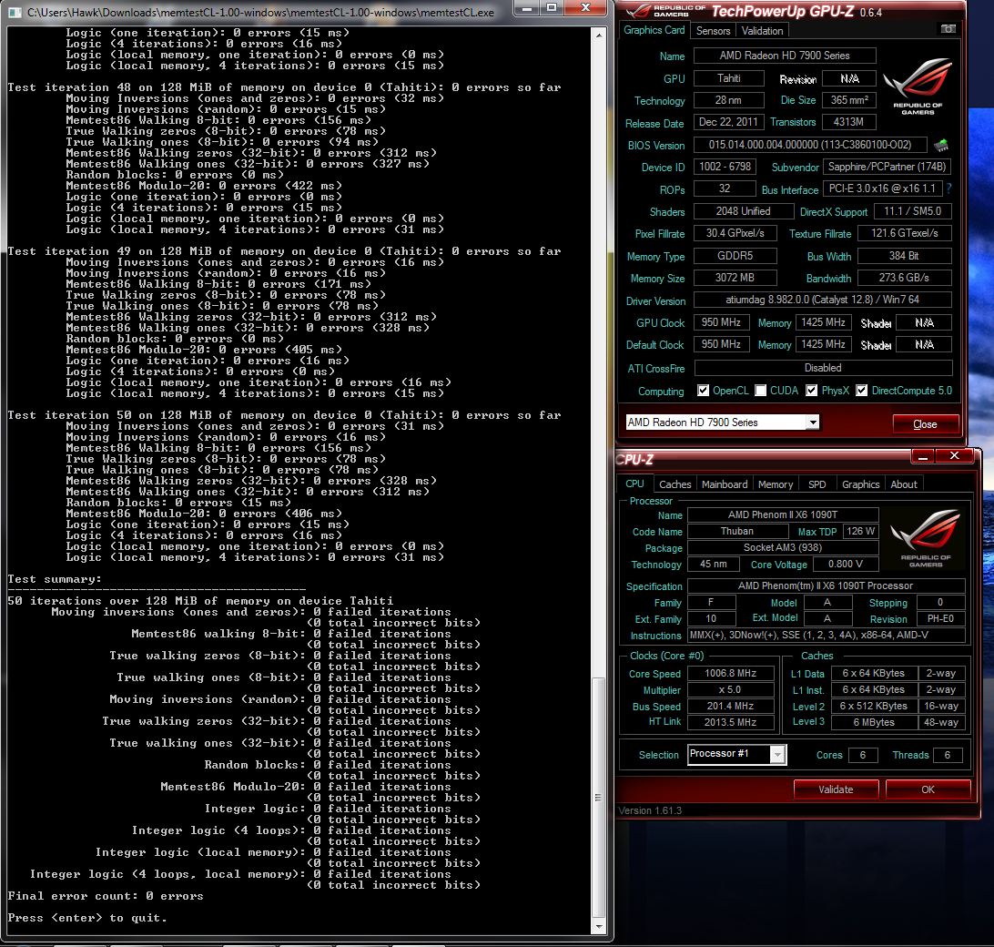Open the Memory tab in CPU-Z

776,484
